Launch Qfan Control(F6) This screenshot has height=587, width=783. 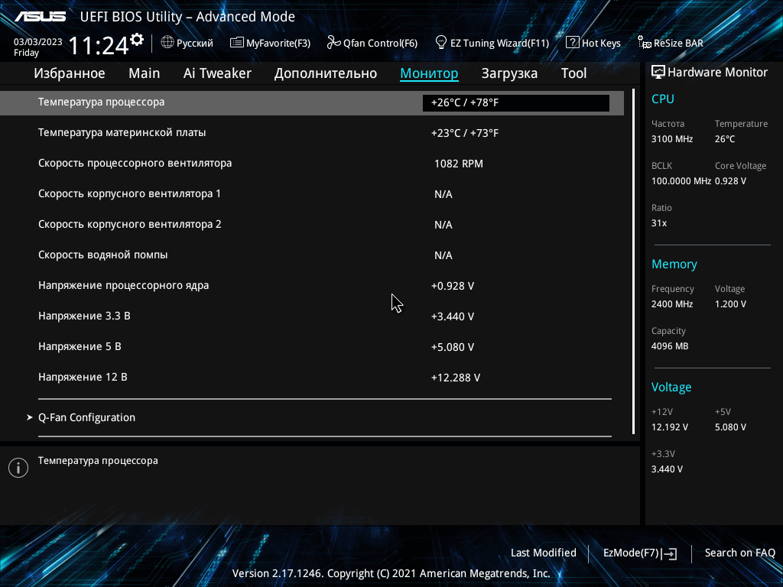click(x=372, y=43)
